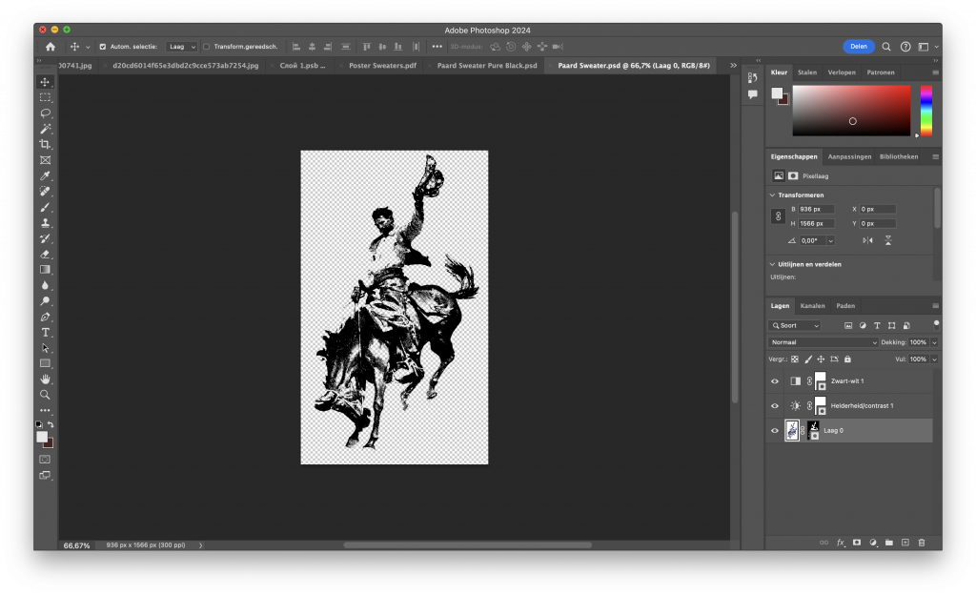Collapse the Transformeren section

point(772,195)
